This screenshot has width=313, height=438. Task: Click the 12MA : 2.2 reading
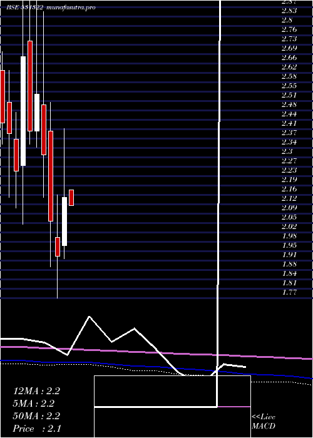point(36,391)
